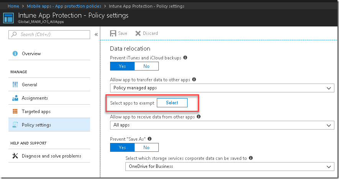Open the Overview menu item

click(49, 53)
